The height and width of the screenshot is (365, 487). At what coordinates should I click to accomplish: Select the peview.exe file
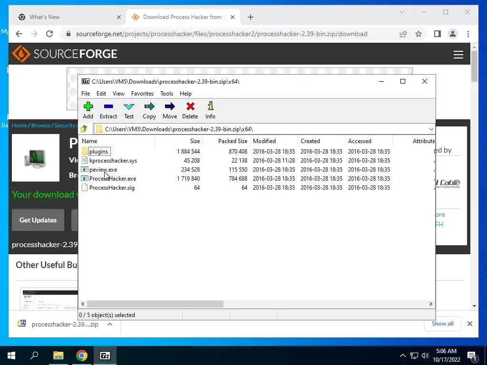pos(103,170)
